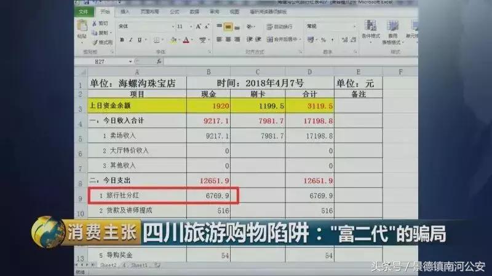
Task: Click the Borders icon
Action: coord(157,40)
